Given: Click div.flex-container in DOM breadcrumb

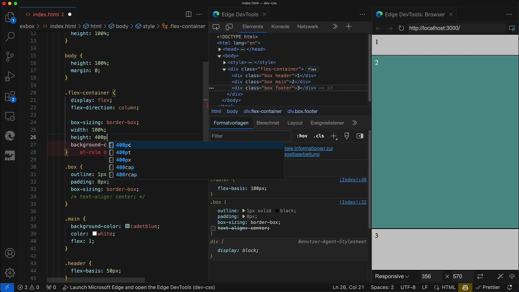Looking at the screenshot, I should 262,111.
